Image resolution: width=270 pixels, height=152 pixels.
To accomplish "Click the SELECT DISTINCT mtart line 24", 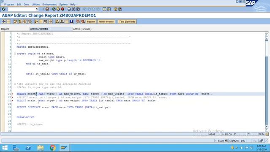I will [64, 107].
